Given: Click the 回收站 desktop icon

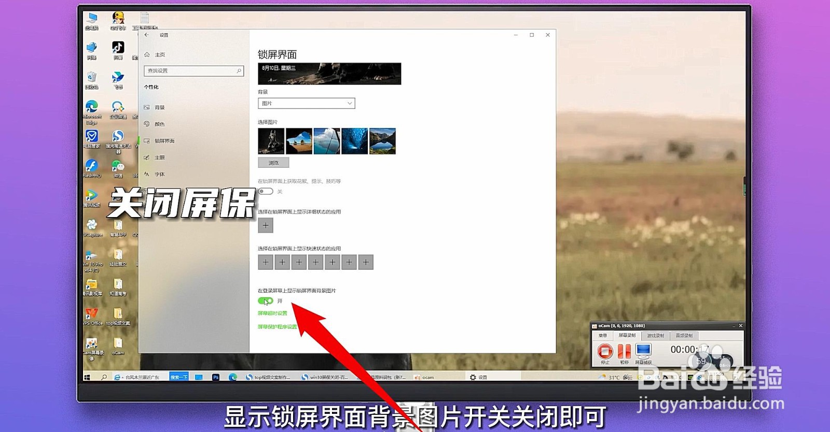Looking at the screenshot, I should click(x=92, y=80).
